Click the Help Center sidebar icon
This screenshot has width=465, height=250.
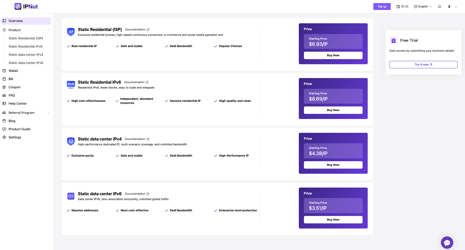(4, 104)
